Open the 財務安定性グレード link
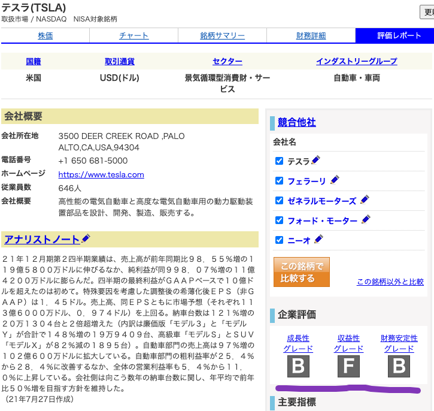This screenshot has height=411, width=434. click(399, 343)
